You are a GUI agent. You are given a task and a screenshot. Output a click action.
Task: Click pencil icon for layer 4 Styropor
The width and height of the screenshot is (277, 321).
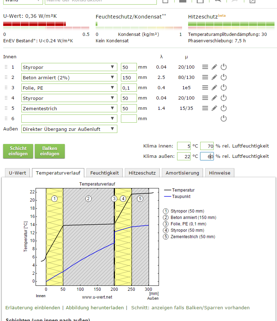tap(214, 98)
